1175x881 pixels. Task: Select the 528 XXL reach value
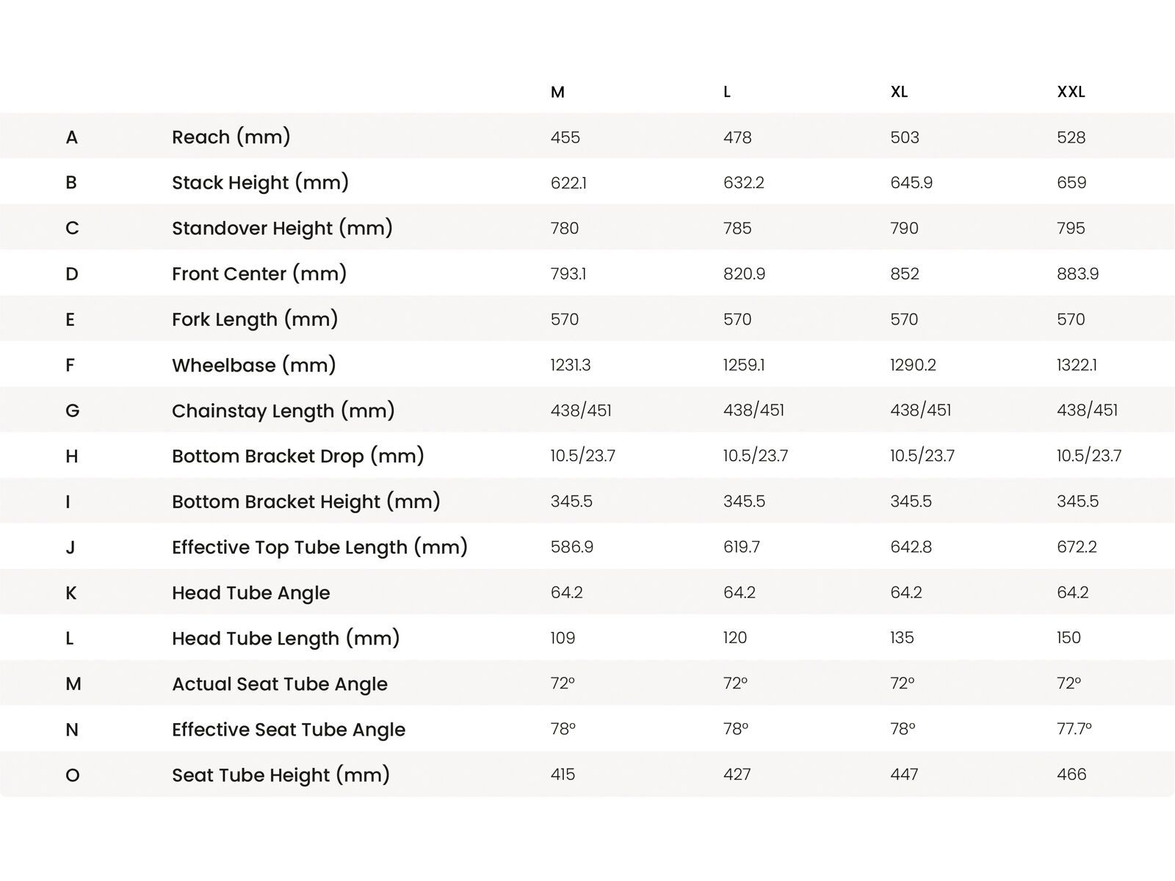(1071, 137)
